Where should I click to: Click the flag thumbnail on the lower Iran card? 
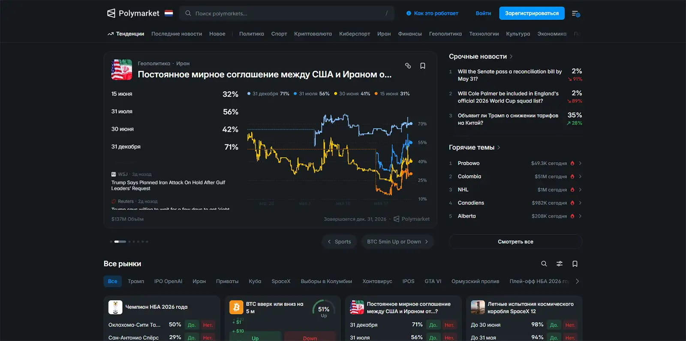coord(357,307)
